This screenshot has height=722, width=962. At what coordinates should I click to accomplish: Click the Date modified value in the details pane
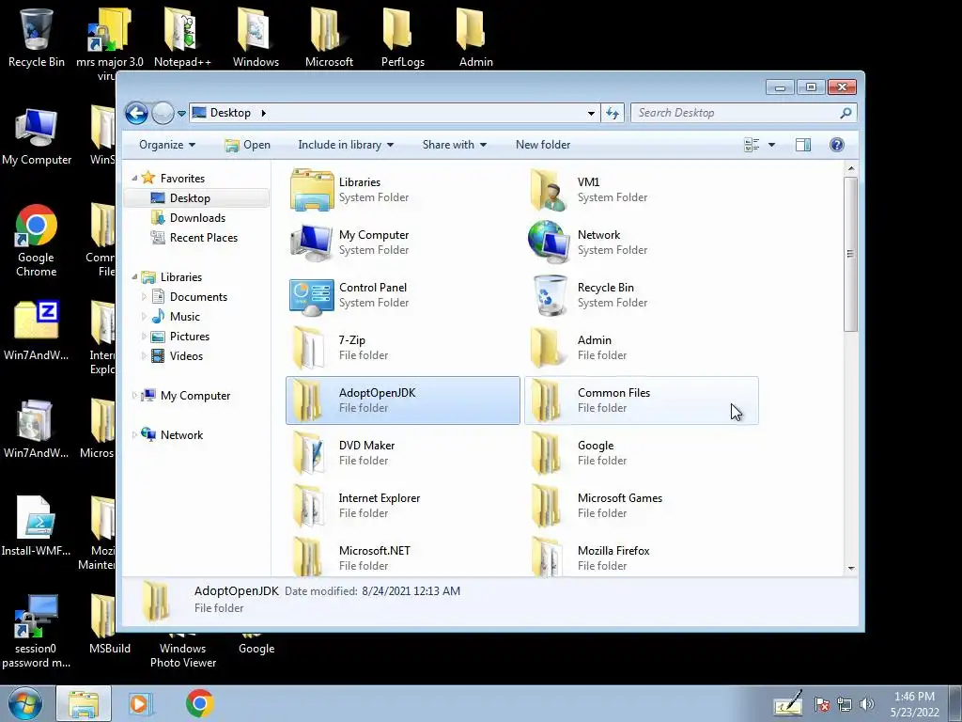coord(411,591)
